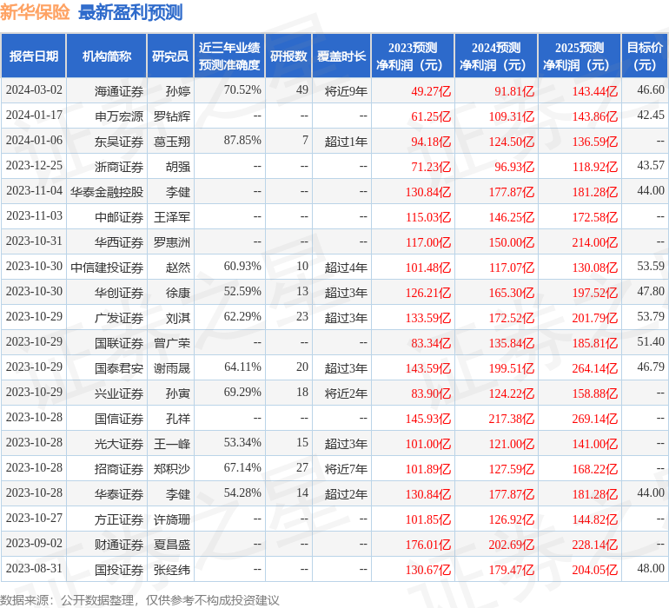Click target price 42.45

(x=651, y=116)
